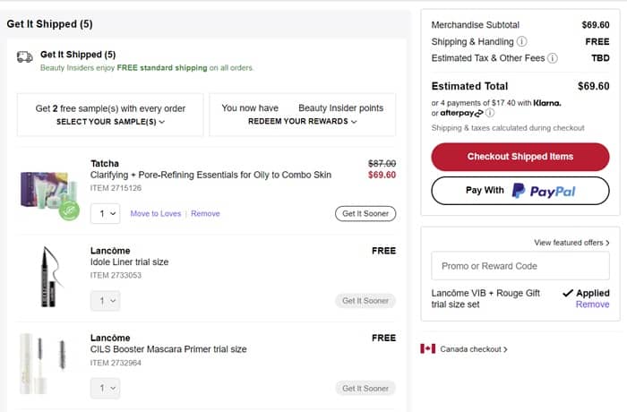Click the Canada flag icon
The width and height of the screenshot is (627, 412).
[427, 348]
